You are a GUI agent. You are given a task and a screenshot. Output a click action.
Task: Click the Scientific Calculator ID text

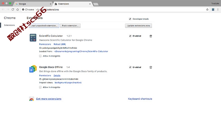tap(58, 48)
